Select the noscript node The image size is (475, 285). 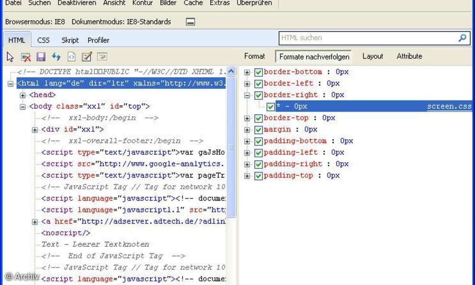[x=66, y=233]
